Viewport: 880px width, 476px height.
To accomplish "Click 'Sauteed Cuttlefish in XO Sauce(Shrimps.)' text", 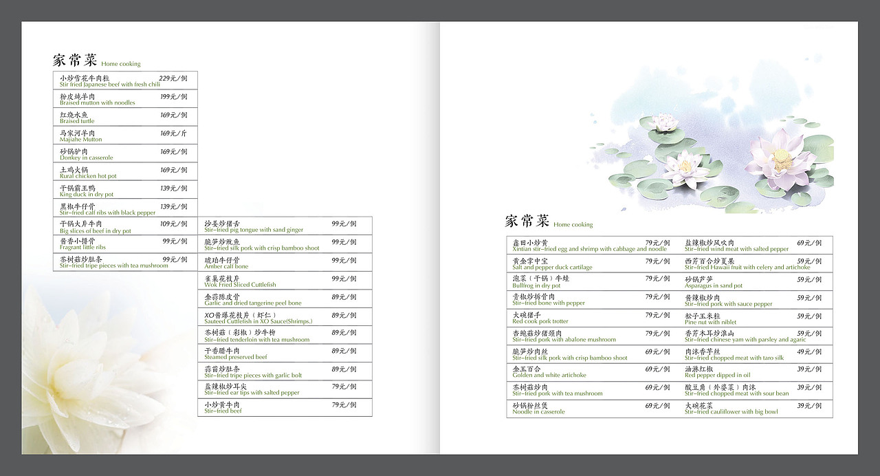I will (258, 321).
